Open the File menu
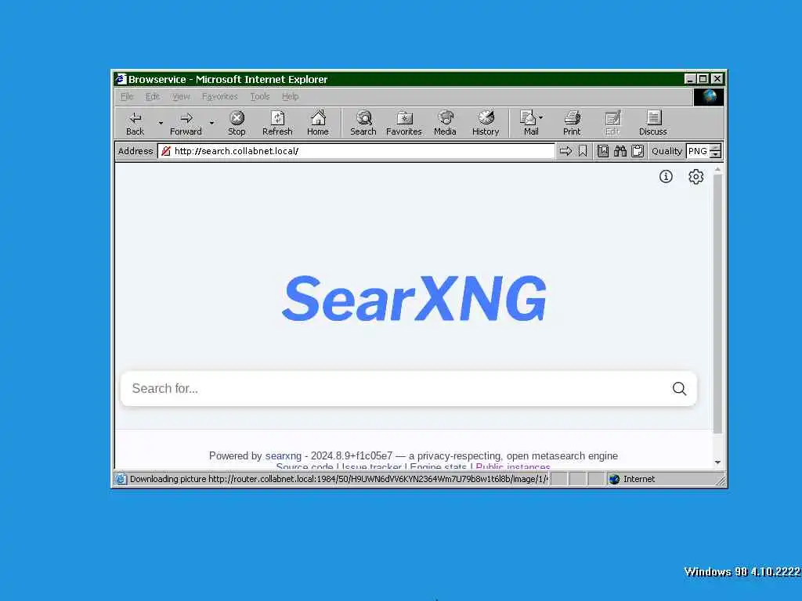802x601 pixels. click(x=126, y=96)
